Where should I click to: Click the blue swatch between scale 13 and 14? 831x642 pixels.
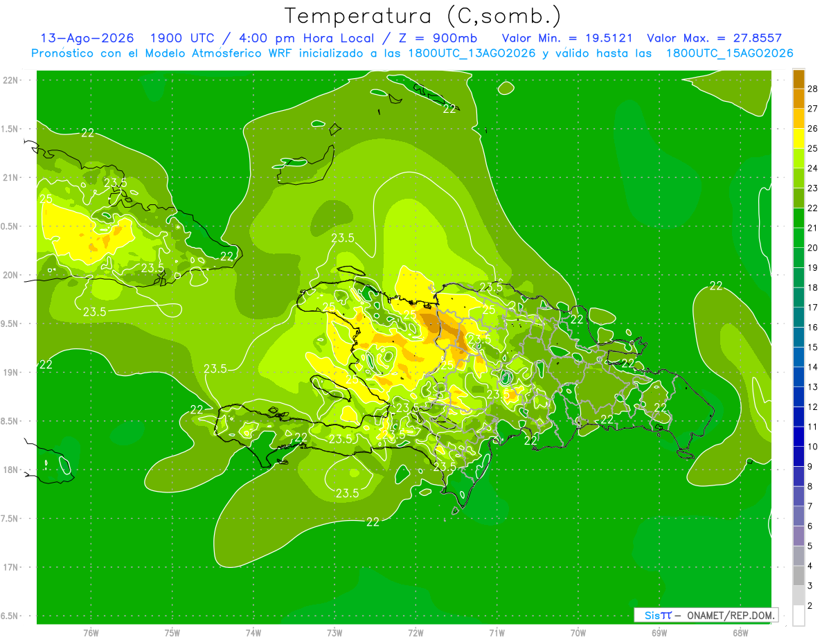[798, 377]
